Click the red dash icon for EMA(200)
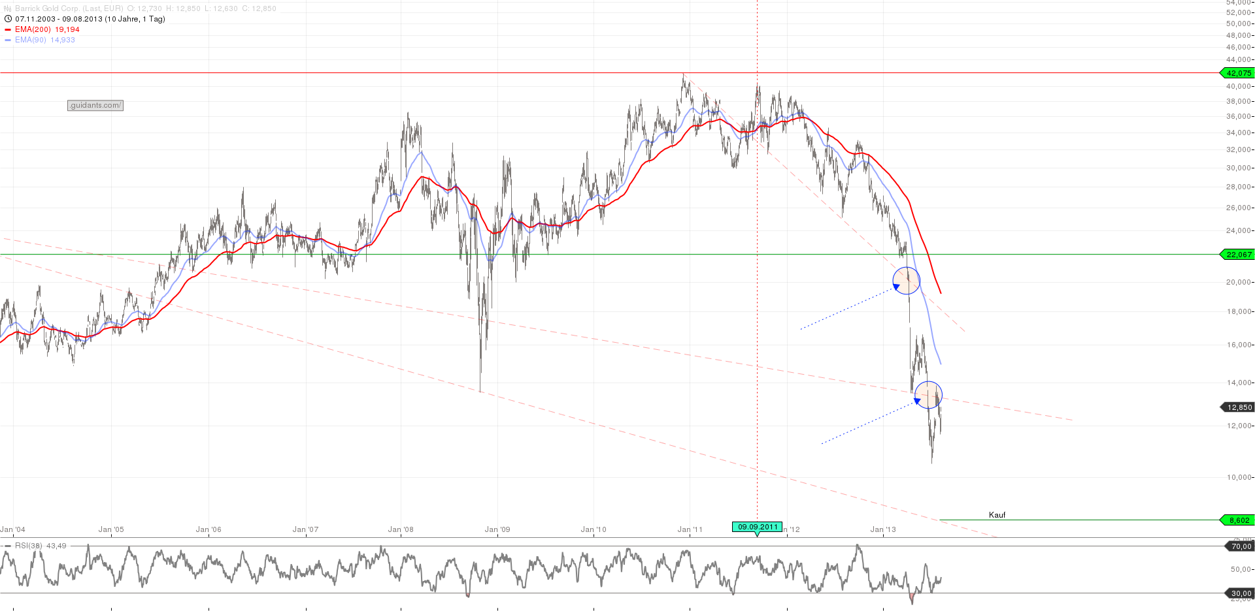This screenshot has width=1255, height=611. [7, 29]
